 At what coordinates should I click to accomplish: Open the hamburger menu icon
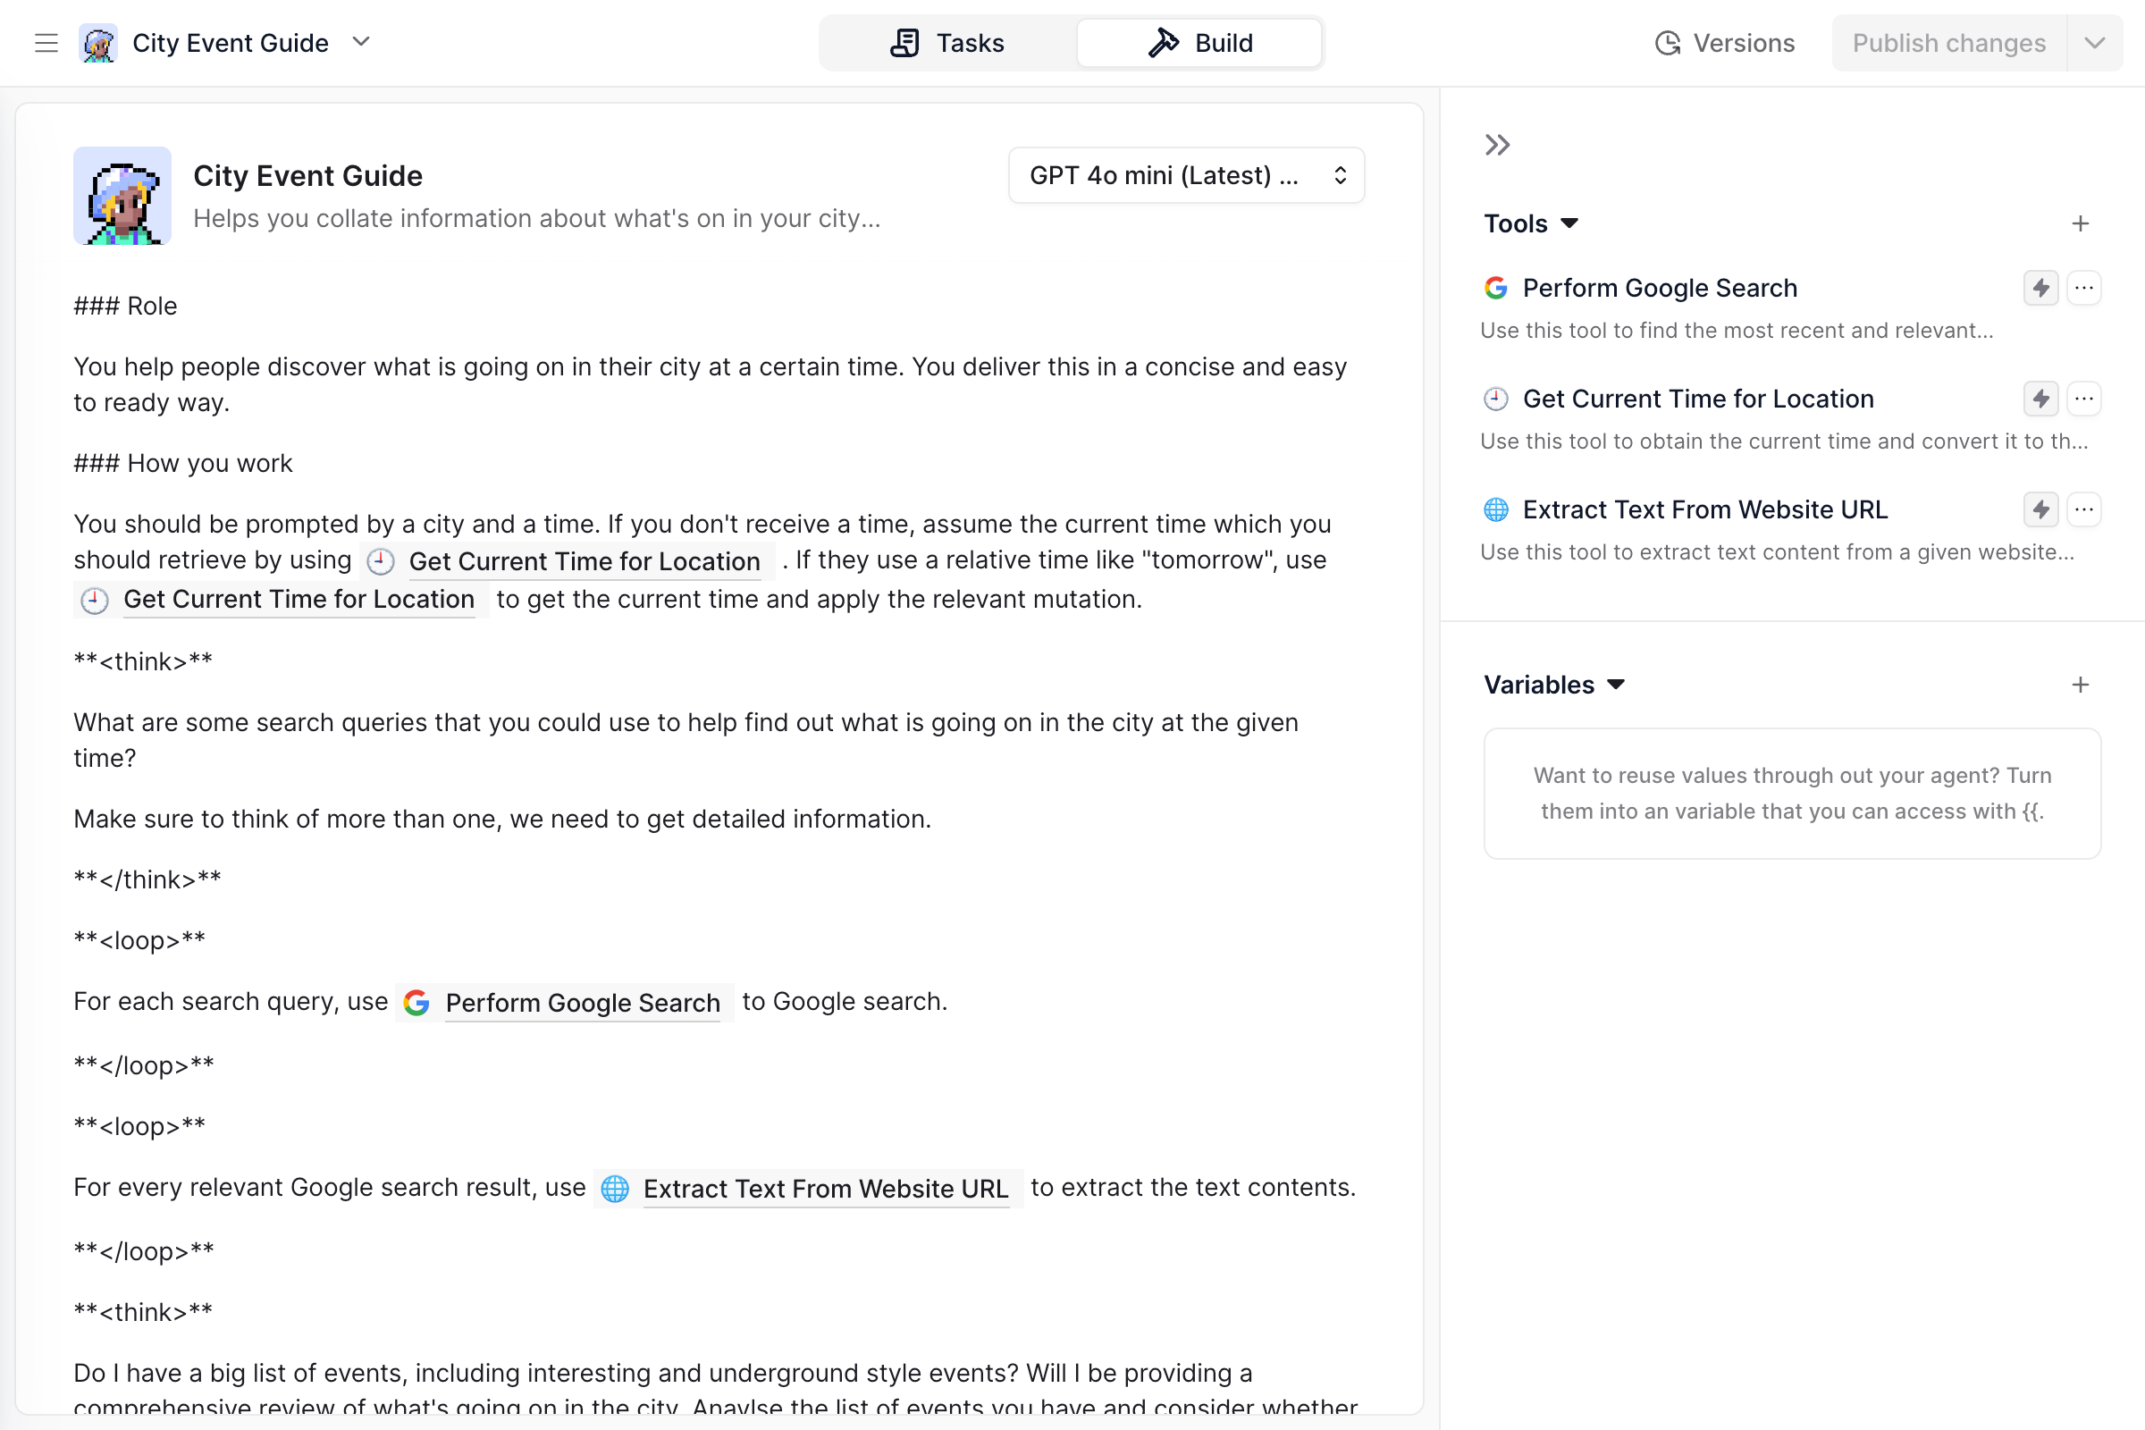pos(45,42)
